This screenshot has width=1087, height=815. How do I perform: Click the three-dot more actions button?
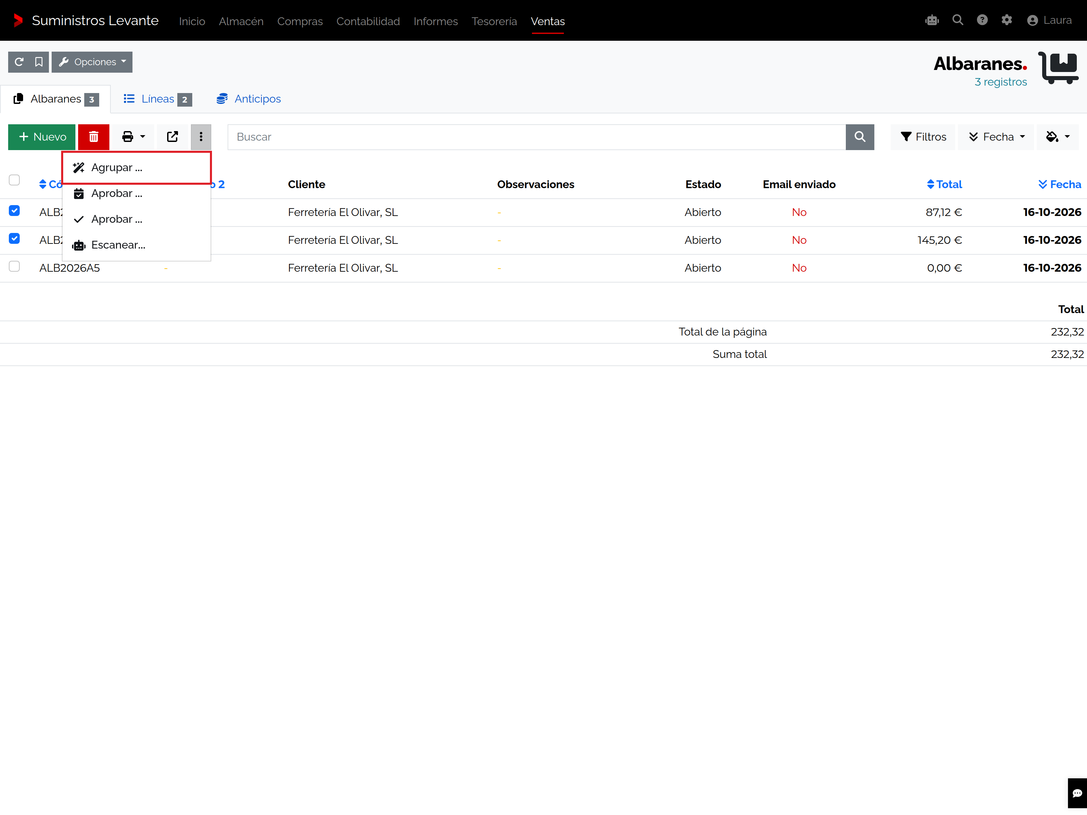201,137
